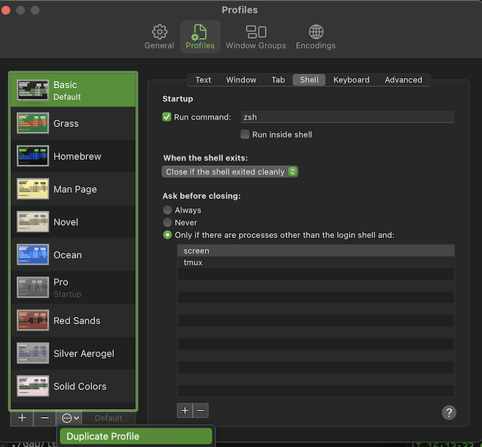This screenshot has height=447, width=482.
Task: Select the Solid Colors profile name
Action: (80, 386)
